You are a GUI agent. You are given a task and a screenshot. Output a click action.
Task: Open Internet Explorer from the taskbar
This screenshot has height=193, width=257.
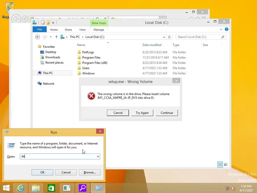point(20,188)
